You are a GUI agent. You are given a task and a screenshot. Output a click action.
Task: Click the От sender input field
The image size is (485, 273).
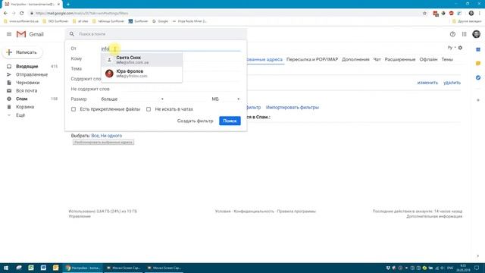(x=171, y=49)
